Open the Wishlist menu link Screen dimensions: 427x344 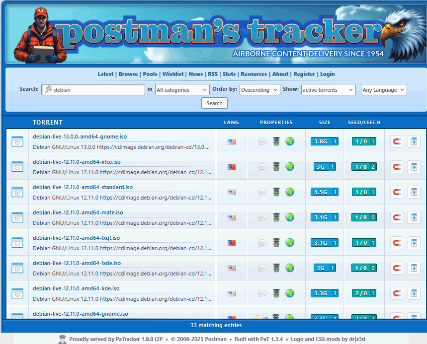[173, 74]
